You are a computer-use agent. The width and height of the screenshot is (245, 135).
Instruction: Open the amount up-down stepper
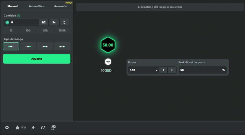[x=64, y=22]
